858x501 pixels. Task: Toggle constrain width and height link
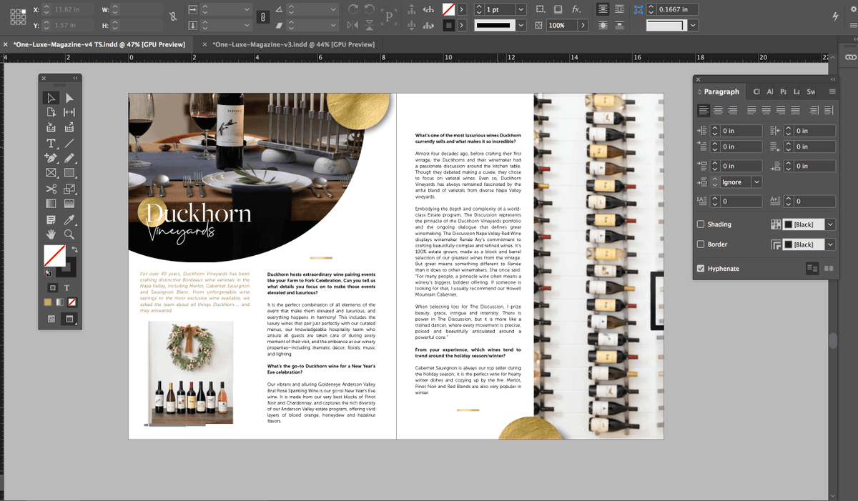point(172,17)
